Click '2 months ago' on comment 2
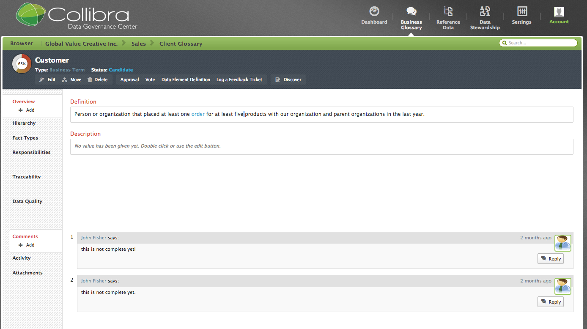Screen dimensions: 587x329 tap(536, 281)
